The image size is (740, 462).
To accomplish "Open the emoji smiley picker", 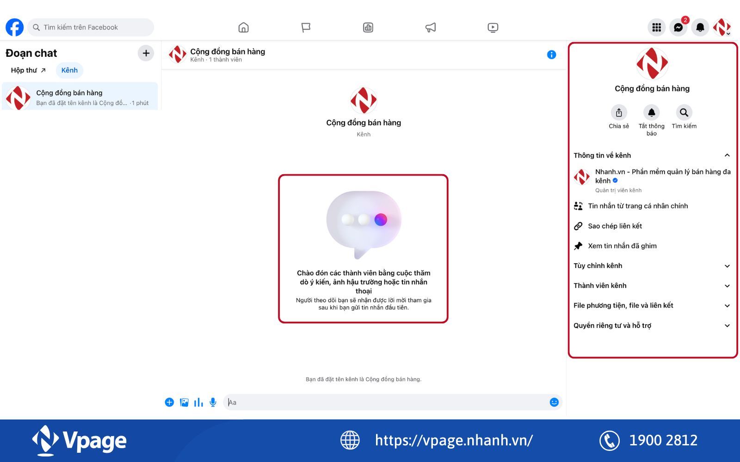I will click(x=554, y=402).
